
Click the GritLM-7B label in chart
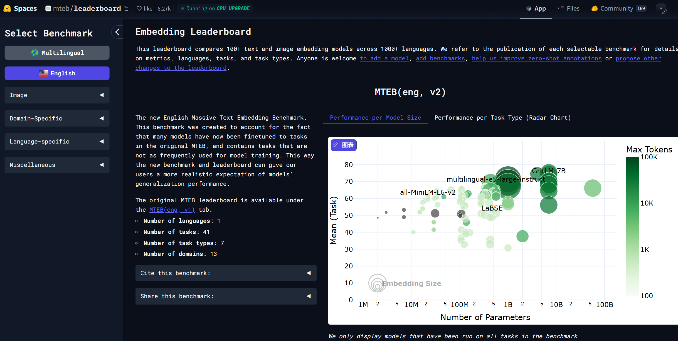(x=549, y=171)
